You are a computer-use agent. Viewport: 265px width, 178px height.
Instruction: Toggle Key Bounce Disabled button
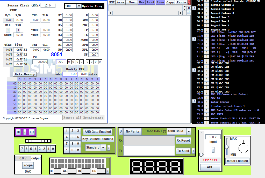point(98,139)
